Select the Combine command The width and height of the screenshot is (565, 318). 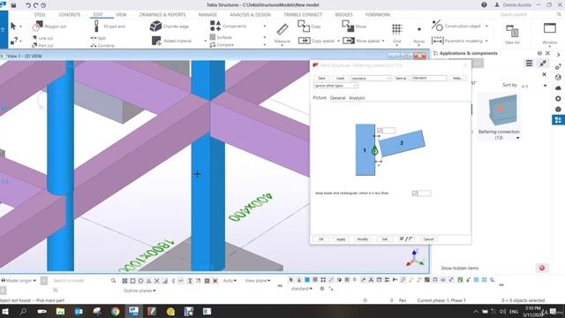[102, 45]
